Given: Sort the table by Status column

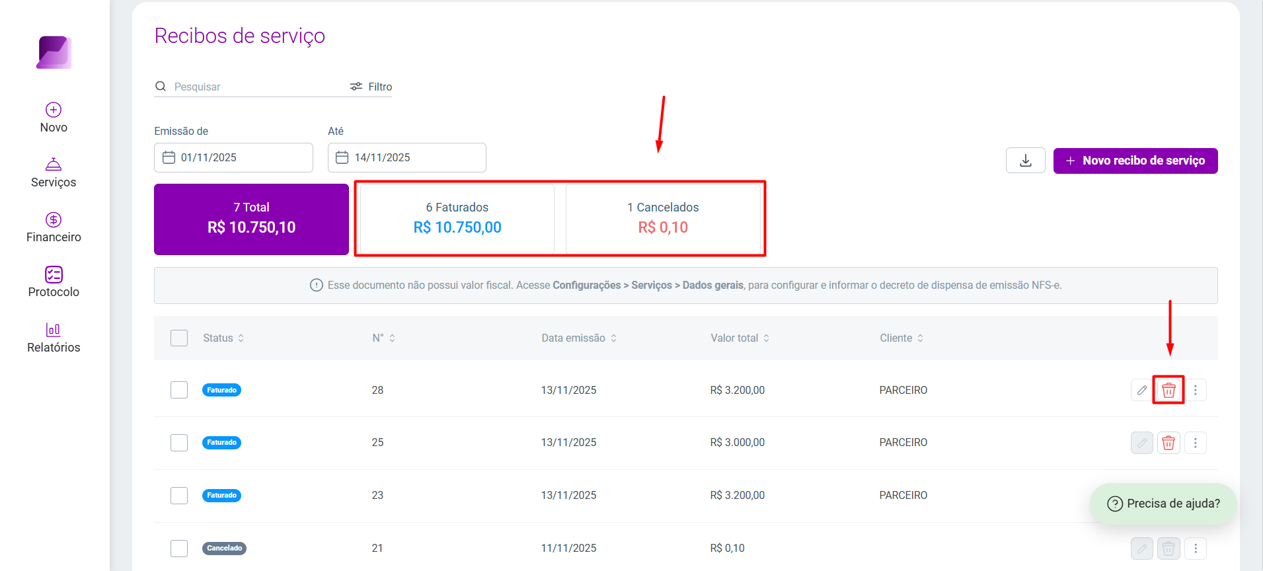Looking at the screenshot, I should click(223, 338).
